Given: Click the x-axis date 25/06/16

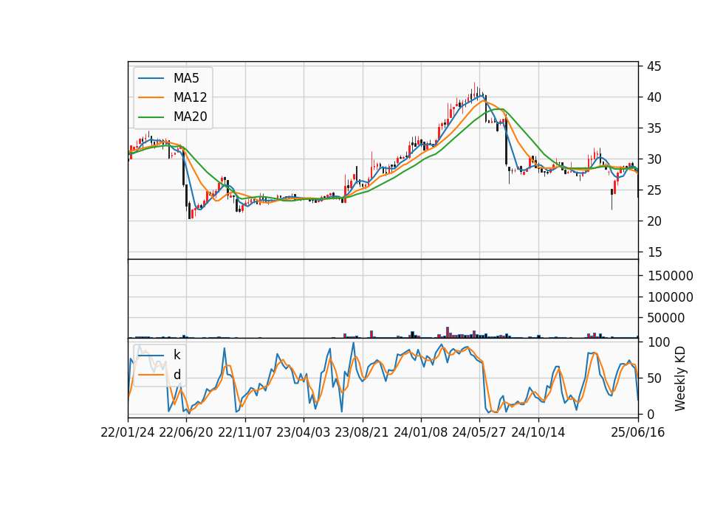Looking at the screenshot, I should pos(638,432).
